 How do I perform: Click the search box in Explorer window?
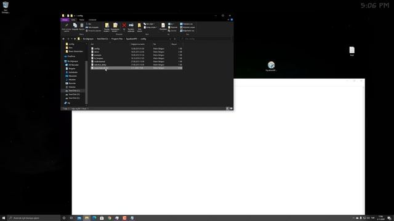(x=205, y=39)
